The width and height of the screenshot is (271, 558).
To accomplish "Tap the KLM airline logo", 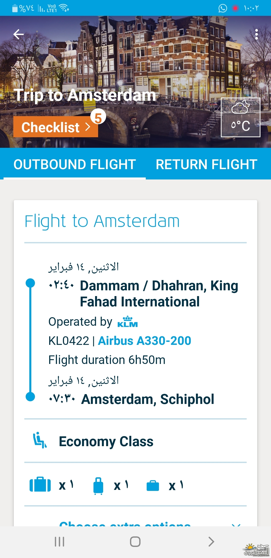I will [x=127, y=322].
